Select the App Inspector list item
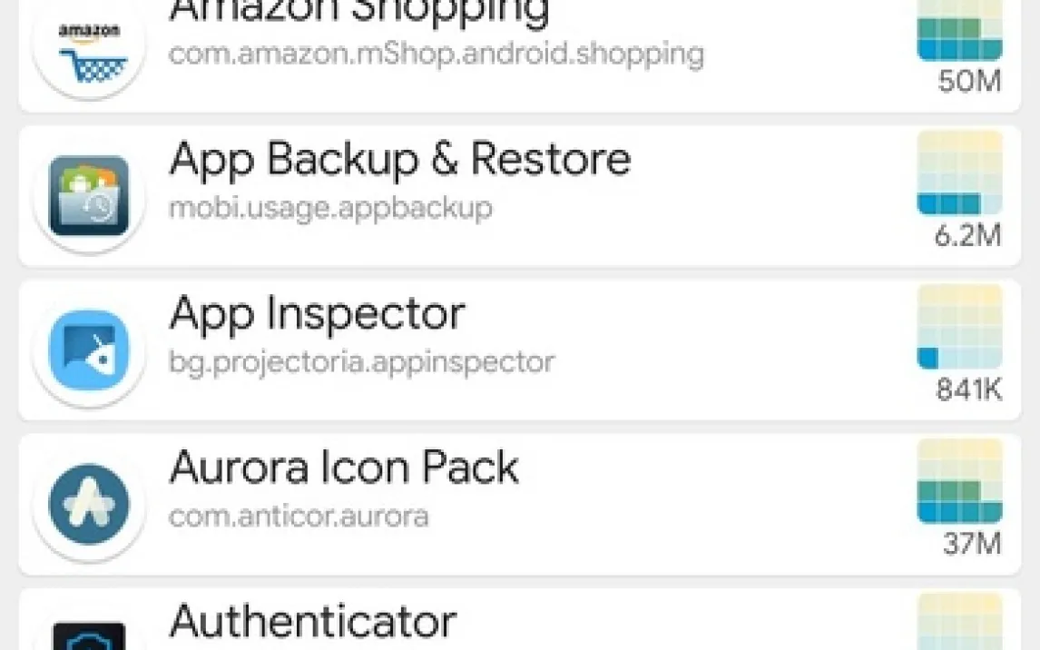 317,315
